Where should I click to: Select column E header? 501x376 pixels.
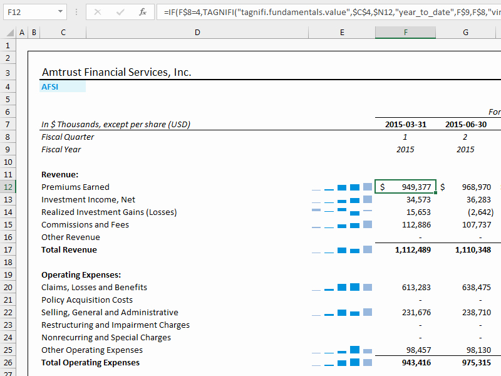click(x=342, y=33)
